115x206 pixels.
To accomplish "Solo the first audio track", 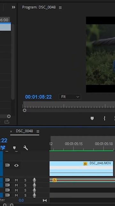I will (26, 180).
